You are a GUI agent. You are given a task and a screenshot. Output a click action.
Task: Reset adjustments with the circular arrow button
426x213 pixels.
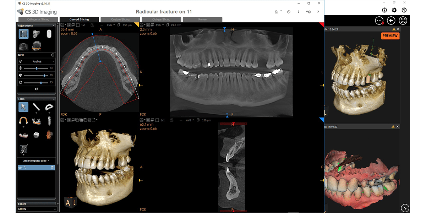pyautogui.click(x=37, y=89)
